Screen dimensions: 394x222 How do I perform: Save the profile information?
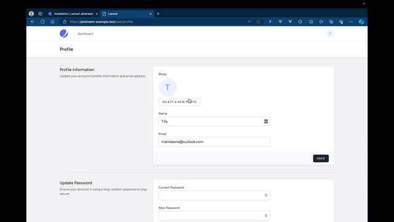[321, 158]
